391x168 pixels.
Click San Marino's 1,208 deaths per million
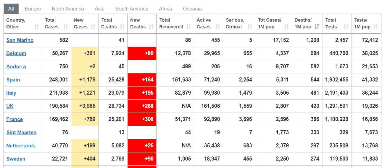click(x=313, y=40)
